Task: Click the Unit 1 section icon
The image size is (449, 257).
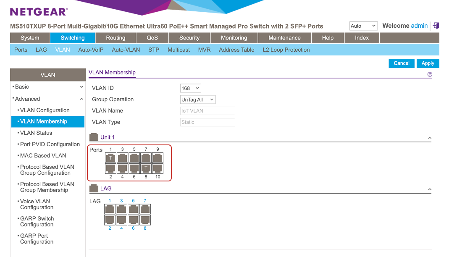Action: (x=94, y=137)
